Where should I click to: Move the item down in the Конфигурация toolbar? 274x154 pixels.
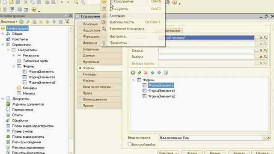(54, 22)
